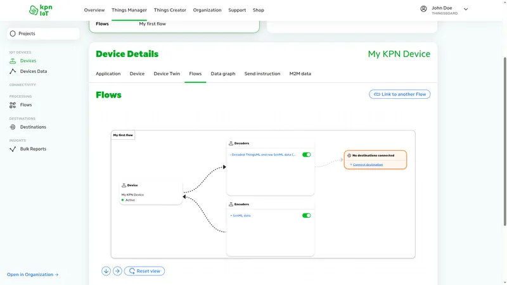
Task: Click the Encoders node icon
Action: pos(231,204)
